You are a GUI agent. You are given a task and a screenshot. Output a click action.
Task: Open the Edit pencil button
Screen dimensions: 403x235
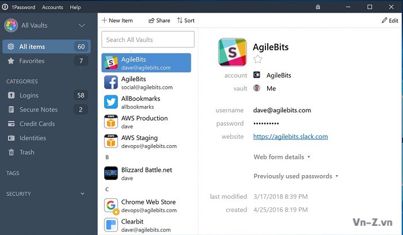point(390,20)
